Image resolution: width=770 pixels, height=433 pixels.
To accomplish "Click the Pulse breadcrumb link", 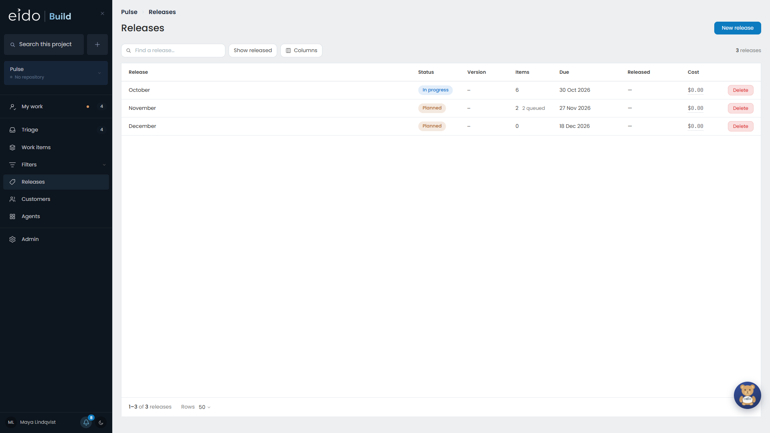I will [129, 12].
